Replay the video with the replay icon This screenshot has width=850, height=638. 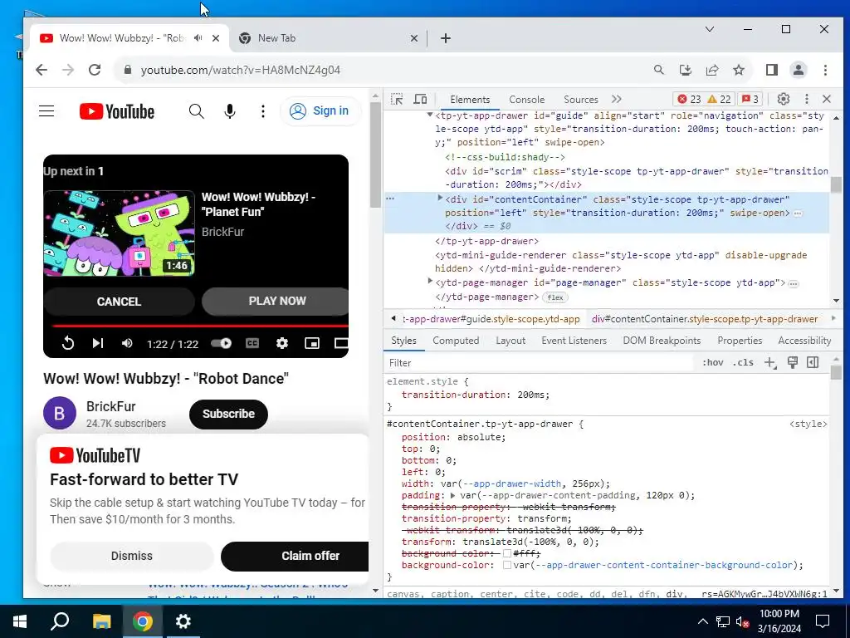click(68, 343)
